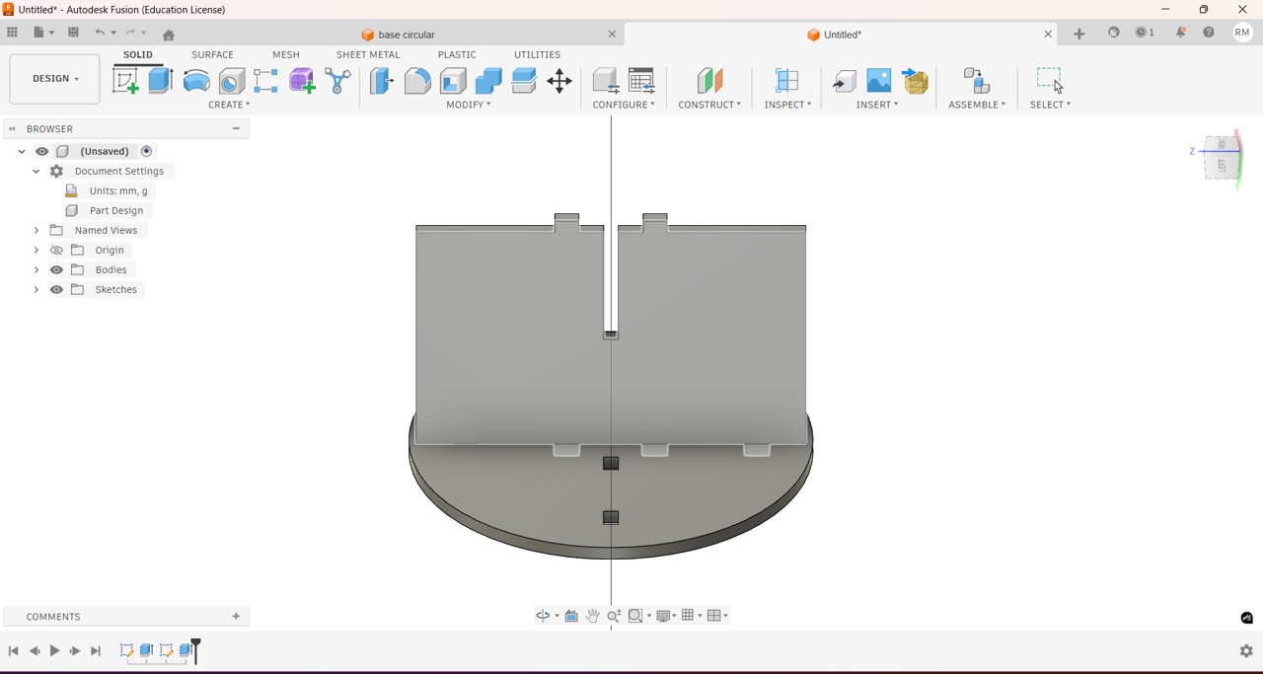This screenshot has height=674, width=1263.
Task: Click the notifications bell icon
Action: tap(1181, 33)
